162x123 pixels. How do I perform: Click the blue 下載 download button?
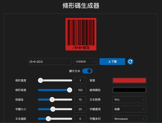click(112, 61)
